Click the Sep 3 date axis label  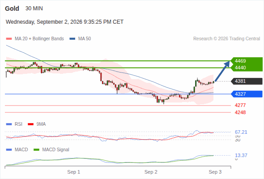(215, 172)
